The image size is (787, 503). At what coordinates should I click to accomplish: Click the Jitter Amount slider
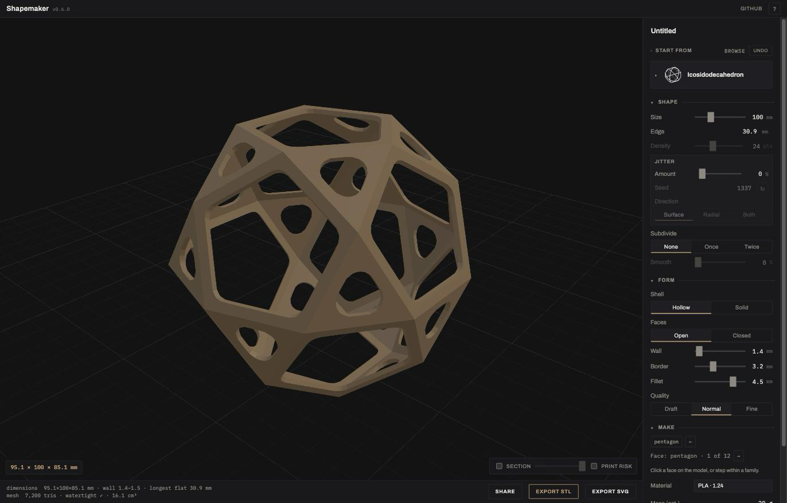(x=720, y=174)
